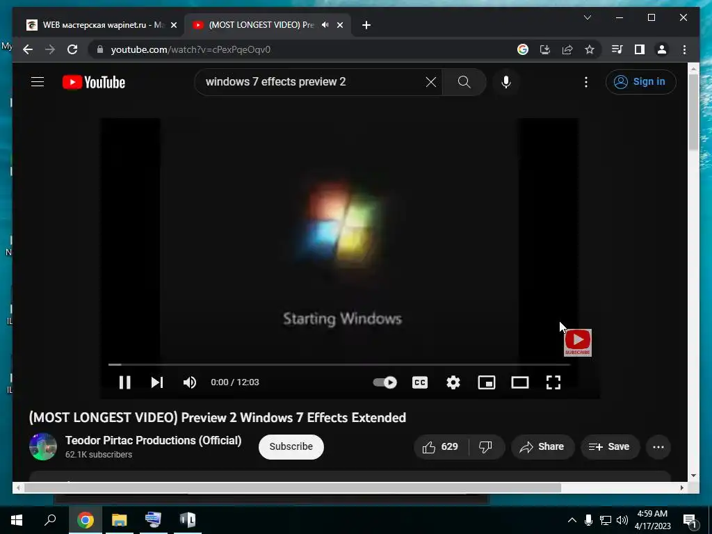
Task: Show hidden tray icons chevron
Action: pos(572,520)
